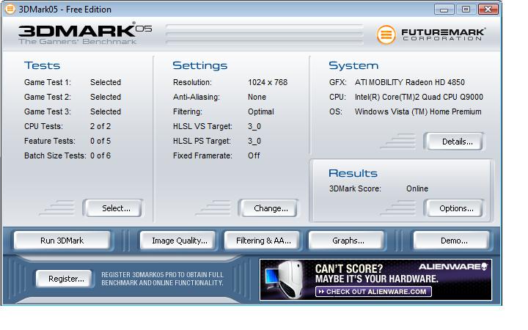
Task: Open the Graphs... tool
Action: [346, 241]
